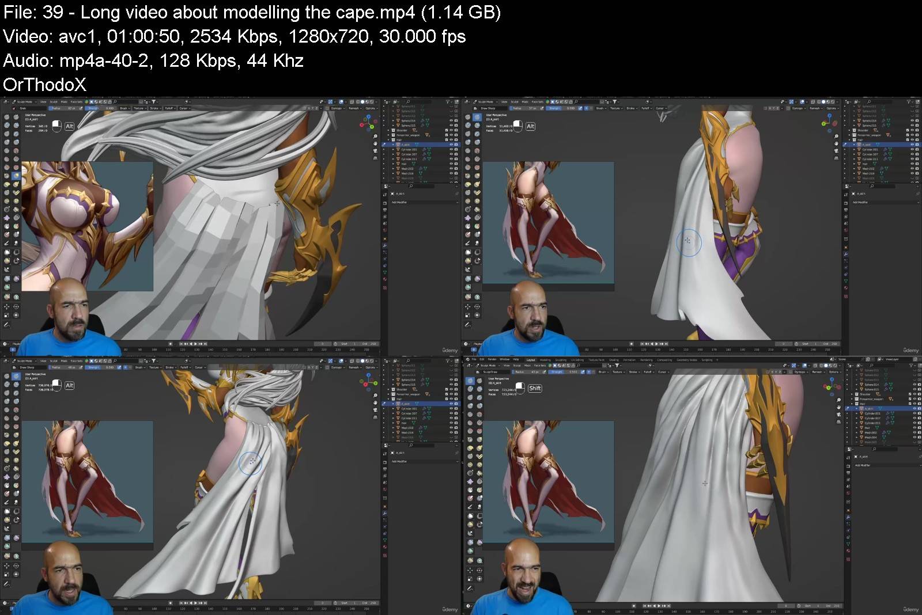Select the active Grab brush in top-left frame
The image size is (922, 615).
(x=16, y=176)
